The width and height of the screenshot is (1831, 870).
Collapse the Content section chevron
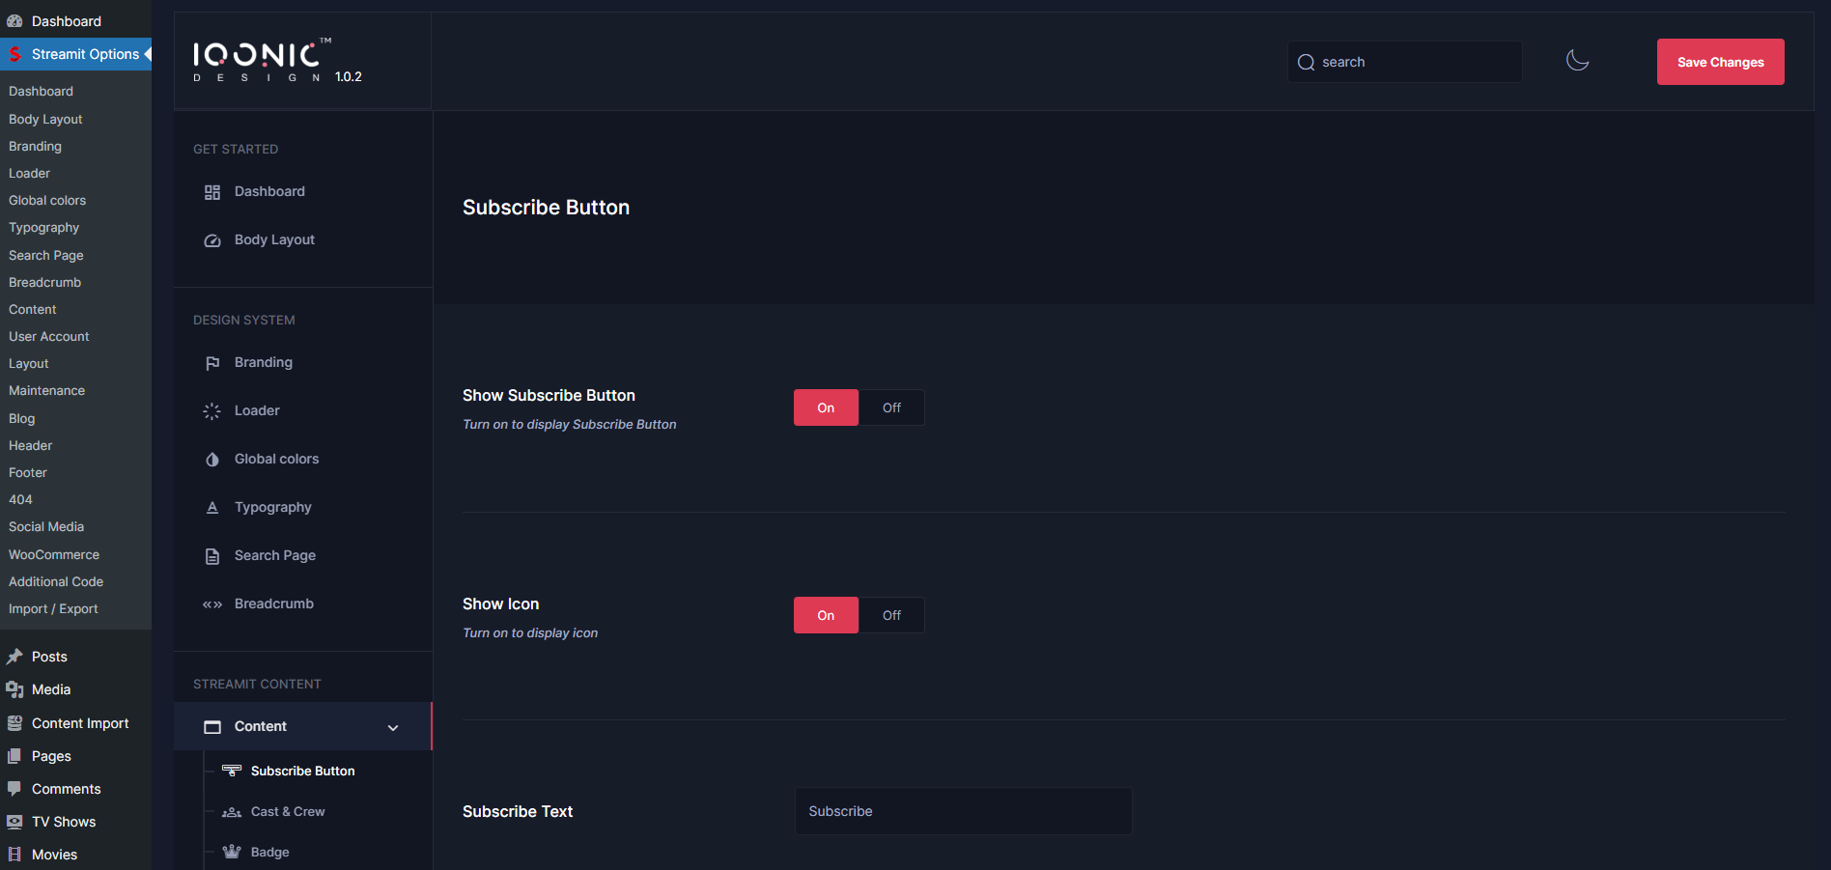[x=393, y=727]
